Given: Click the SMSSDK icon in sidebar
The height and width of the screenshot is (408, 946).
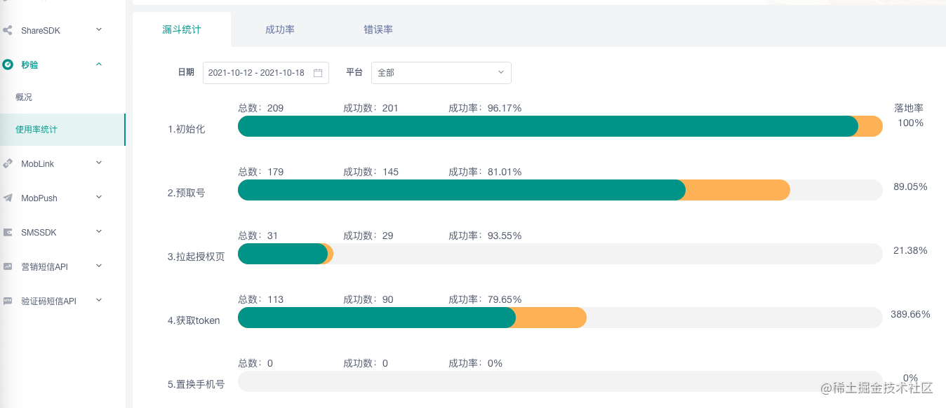Looking at the screenshot, I should (8, 232).
